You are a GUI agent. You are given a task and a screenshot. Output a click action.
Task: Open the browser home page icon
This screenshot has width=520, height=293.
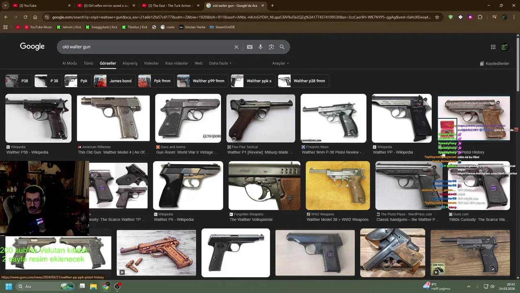point(35,17)
